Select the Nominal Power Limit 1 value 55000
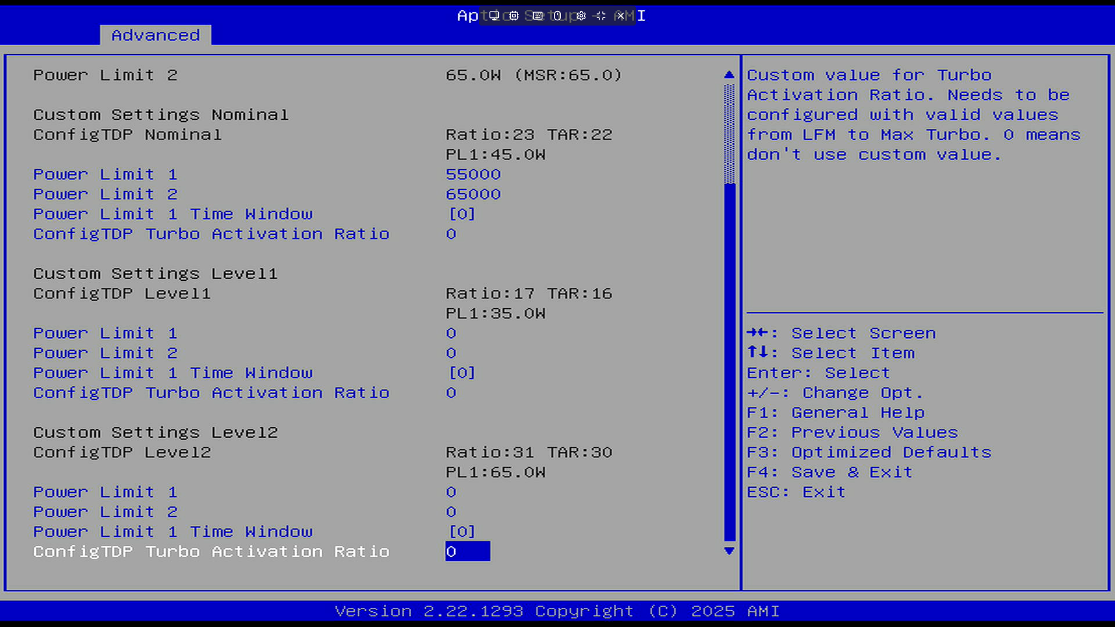Screen dimensions: 1115x627 [473, 175]
